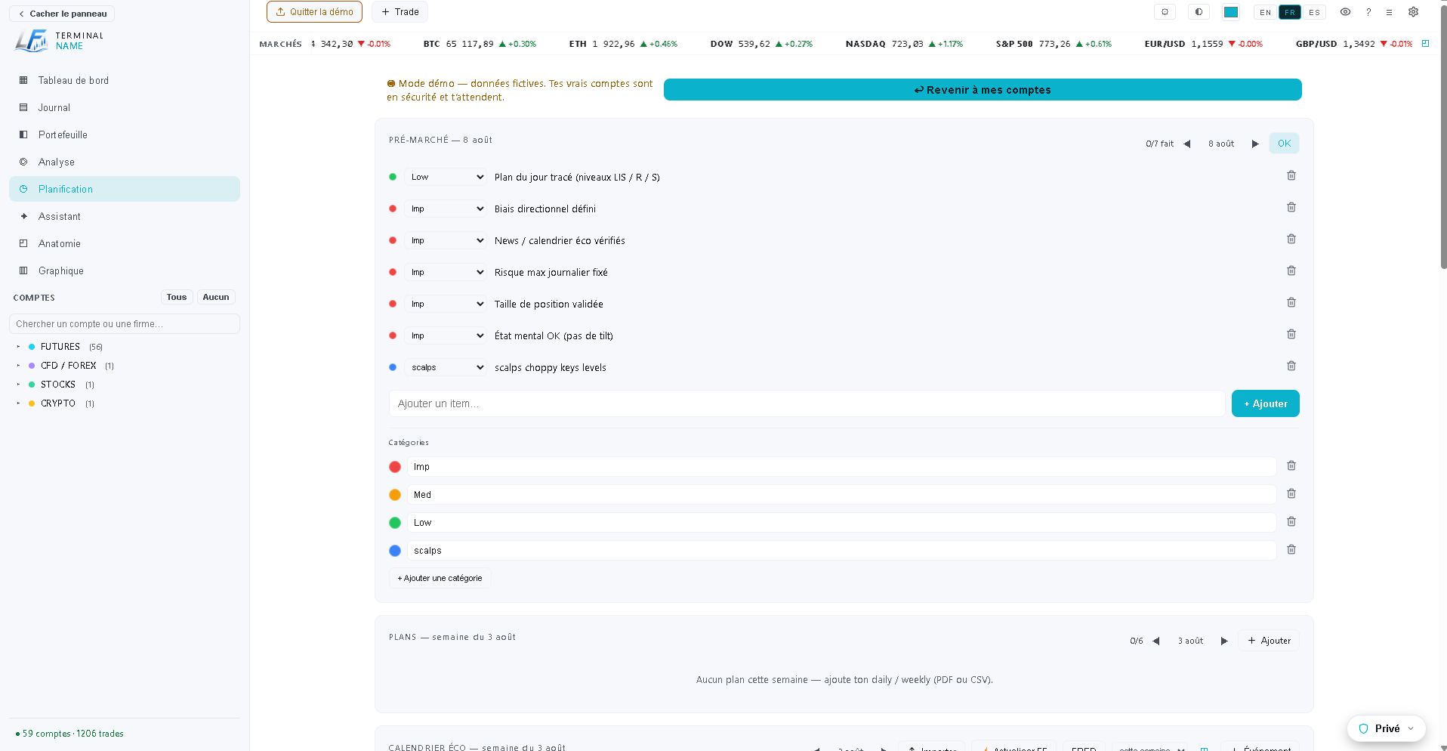The image size is (1447, 751).
Task: Focus the 'Ajouter un item' input field
Action: pos(807,403)
